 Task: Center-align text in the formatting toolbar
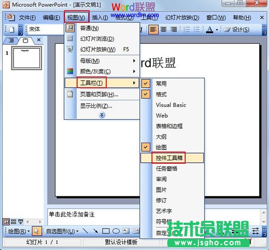164,30
